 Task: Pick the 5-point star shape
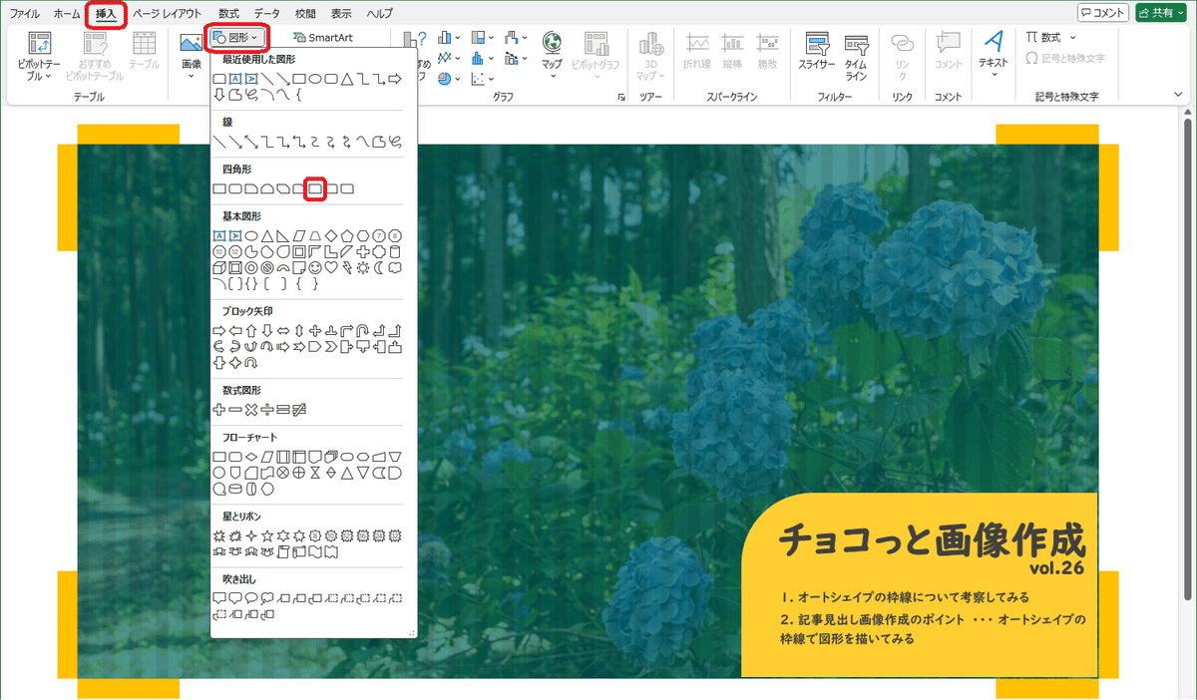267,535
